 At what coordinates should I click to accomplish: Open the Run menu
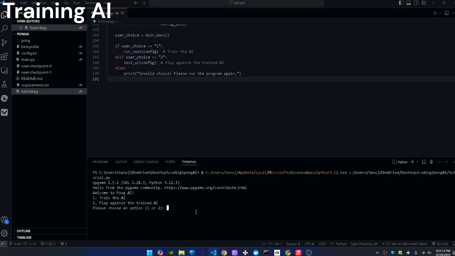coord(76,3)
